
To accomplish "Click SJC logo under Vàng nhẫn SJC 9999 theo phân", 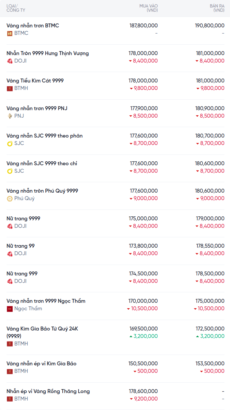I will [x=10, y=143].
